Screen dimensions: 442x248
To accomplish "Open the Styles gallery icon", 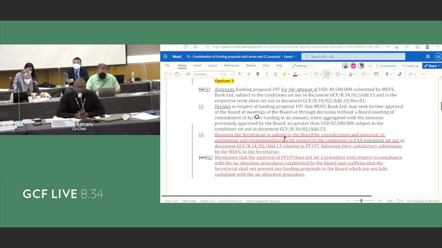I will point(351,74).
